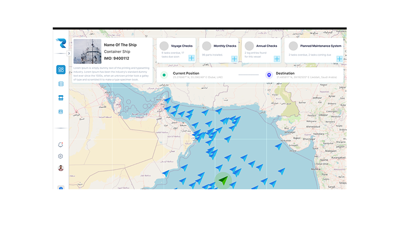Open the store icon in sidebar

(x=61, y=98)
